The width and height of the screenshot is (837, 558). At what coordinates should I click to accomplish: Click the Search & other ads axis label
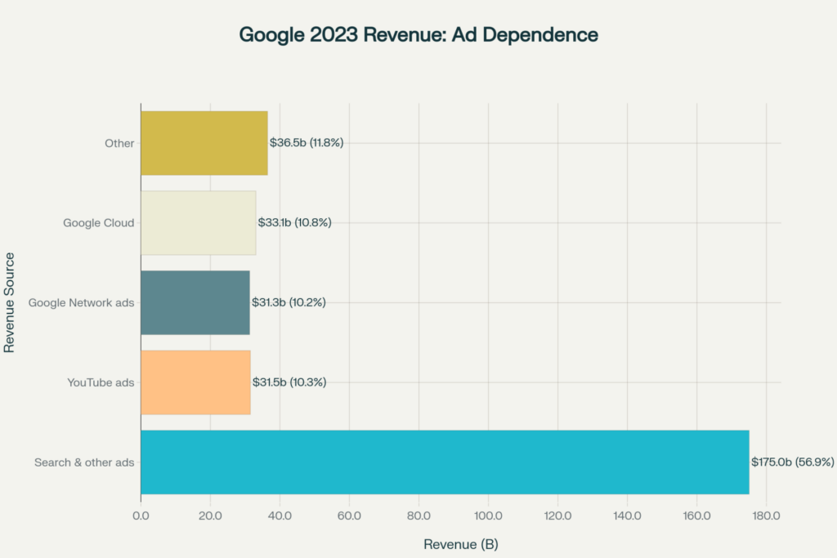pos(84,462)
